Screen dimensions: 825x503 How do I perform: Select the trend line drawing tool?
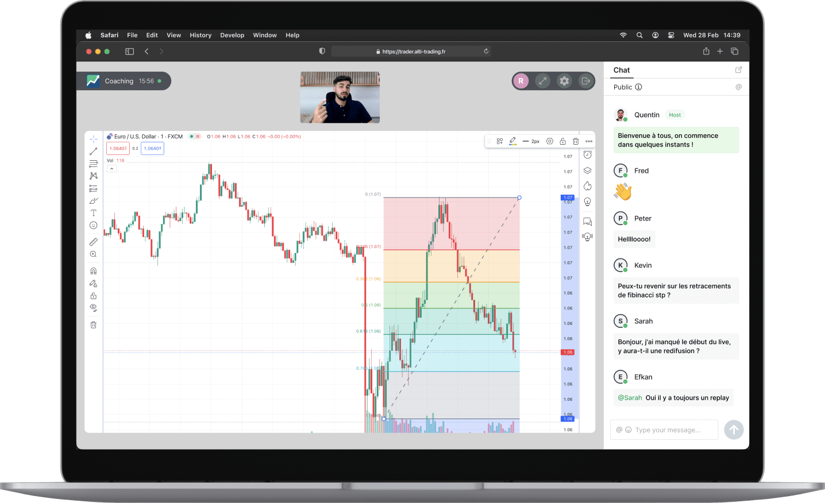(x=93, y=152)
